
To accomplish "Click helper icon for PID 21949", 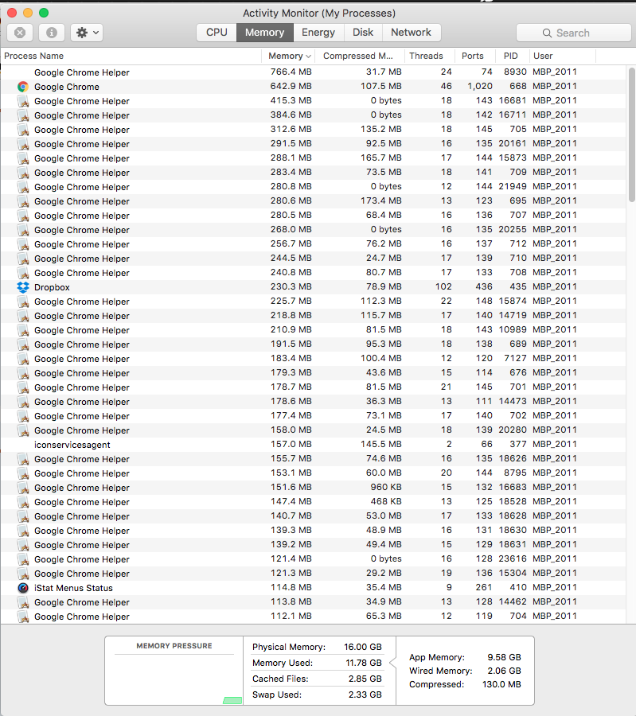I will 23,187.
